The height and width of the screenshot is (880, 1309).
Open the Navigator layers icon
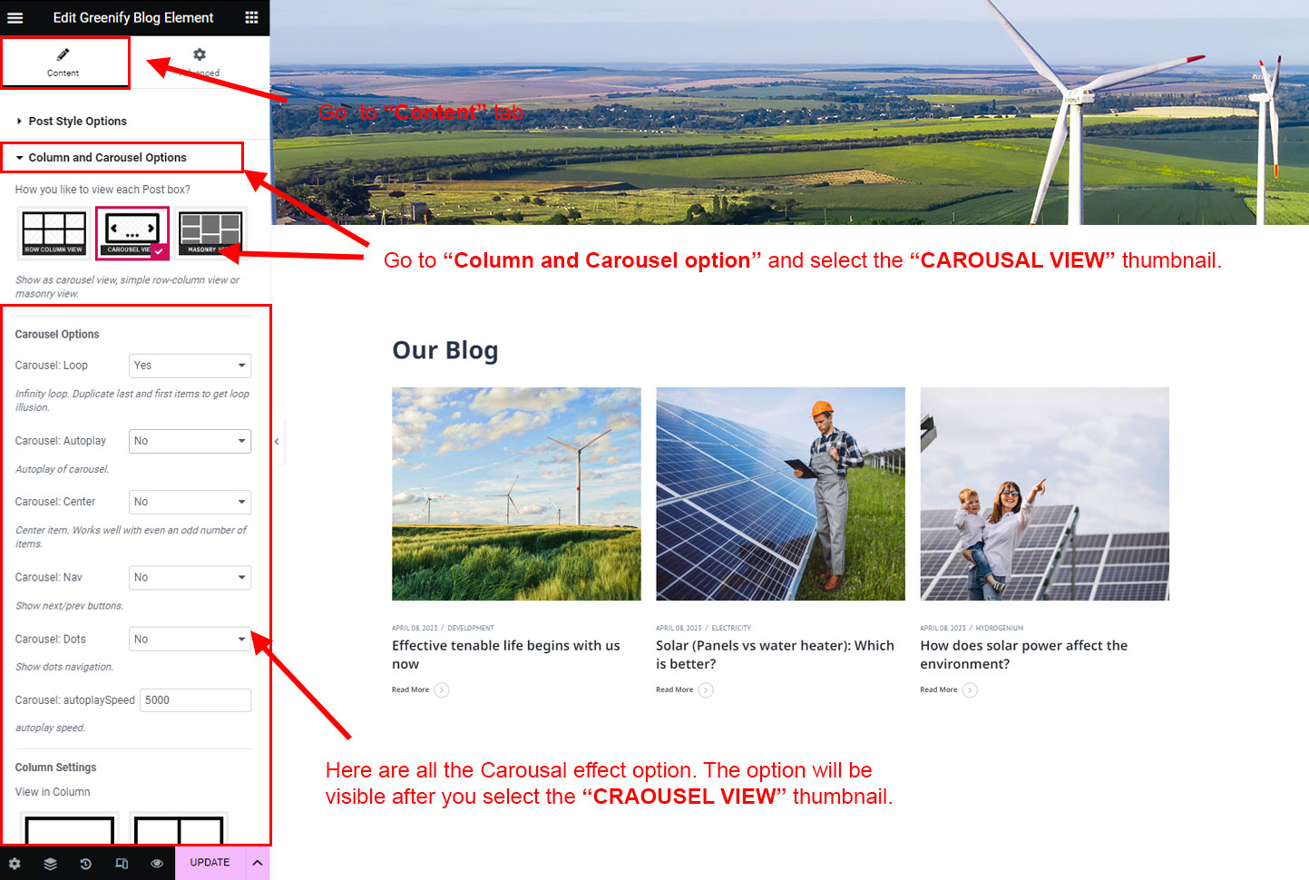(x=50, y=864)
